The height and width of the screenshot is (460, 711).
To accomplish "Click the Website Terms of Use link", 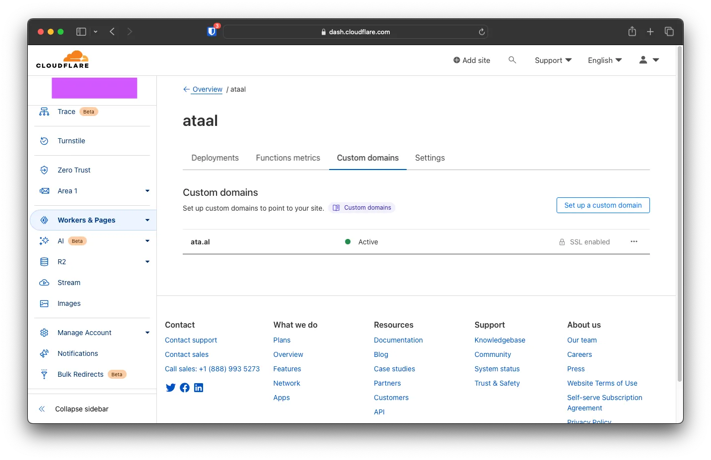I will (x=602, y=383).
